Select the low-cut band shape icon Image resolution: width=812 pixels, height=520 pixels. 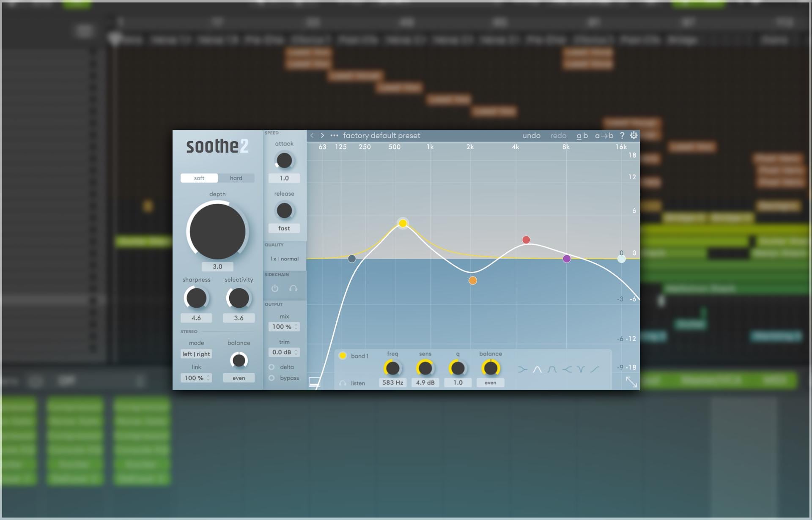pos(523,369)
